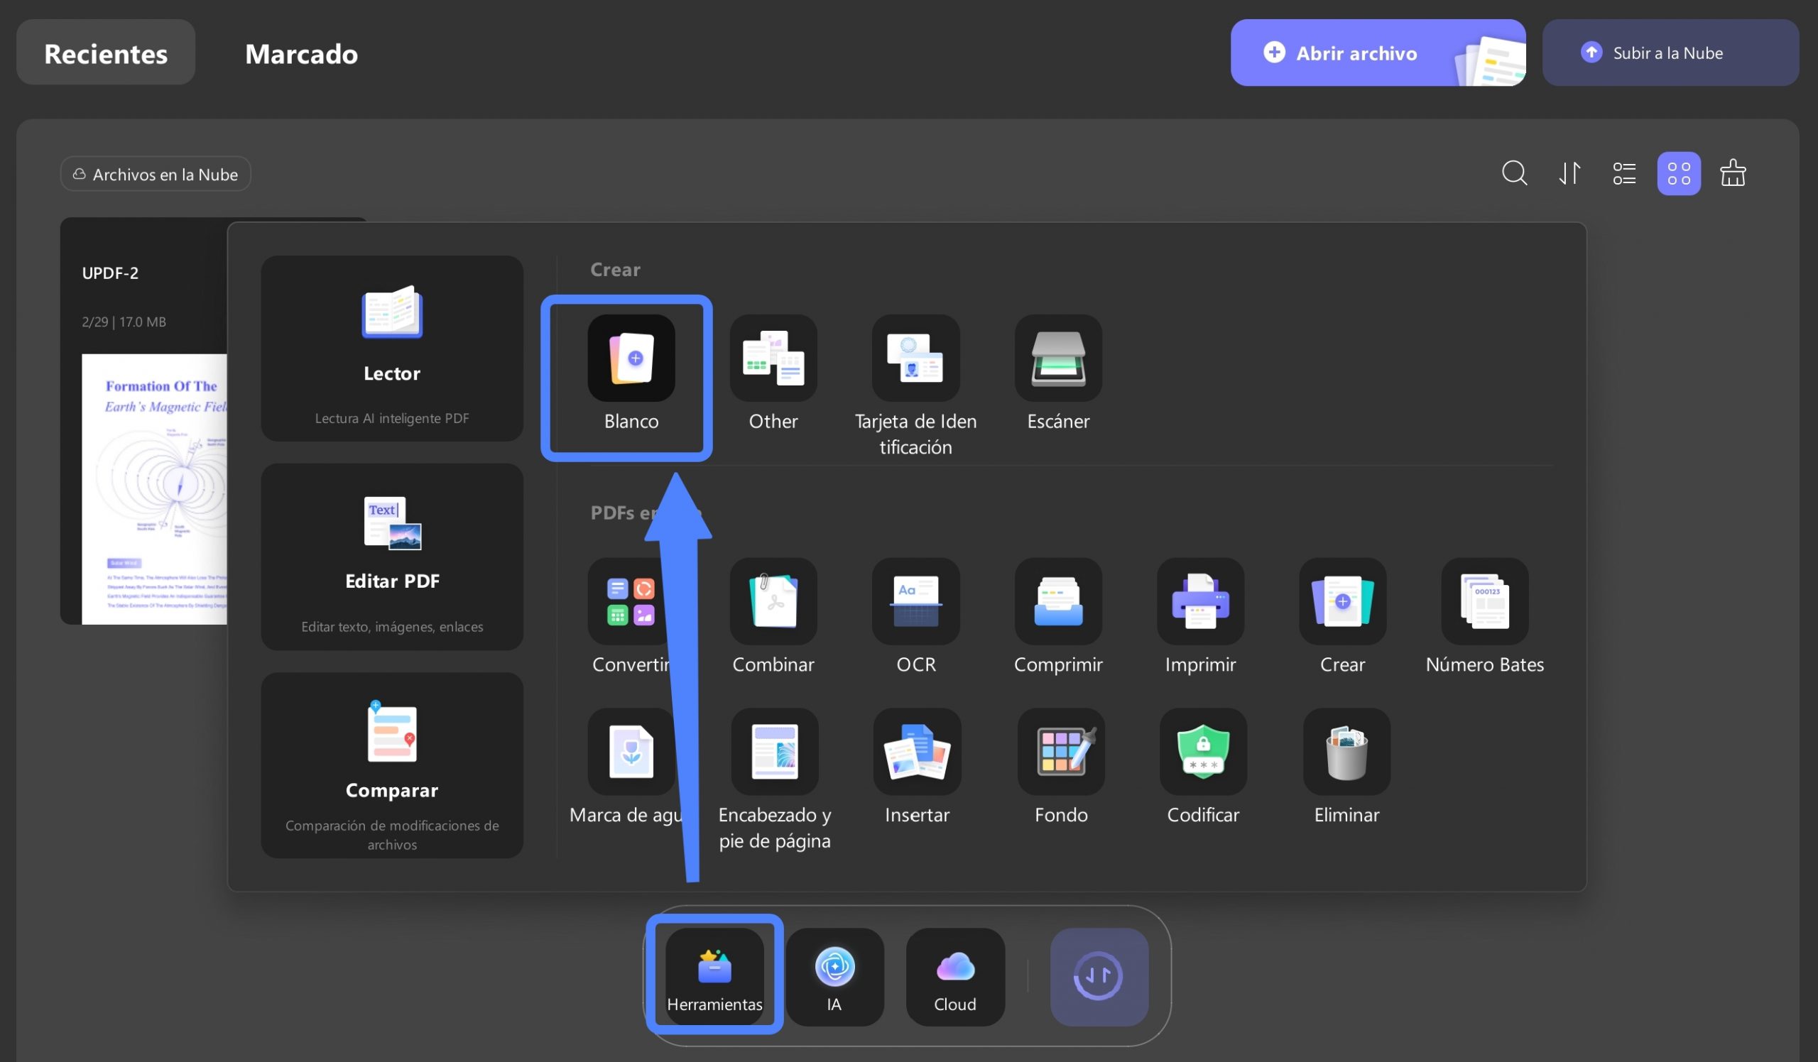
Task: Click the Tarjeta de Identificación icon
Action: pyautogui.click(x=915, y=358)
